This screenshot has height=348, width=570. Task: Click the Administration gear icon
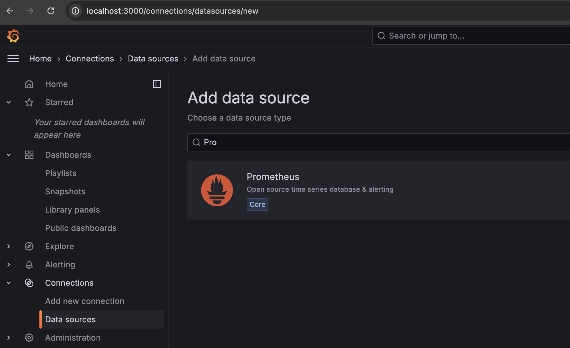coord(29,338)
